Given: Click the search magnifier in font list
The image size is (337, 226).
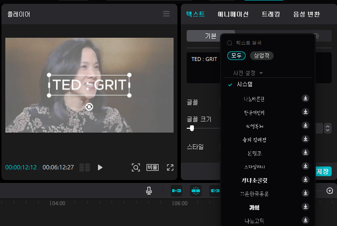Looking at the screenshot, I should coord(230,43).
